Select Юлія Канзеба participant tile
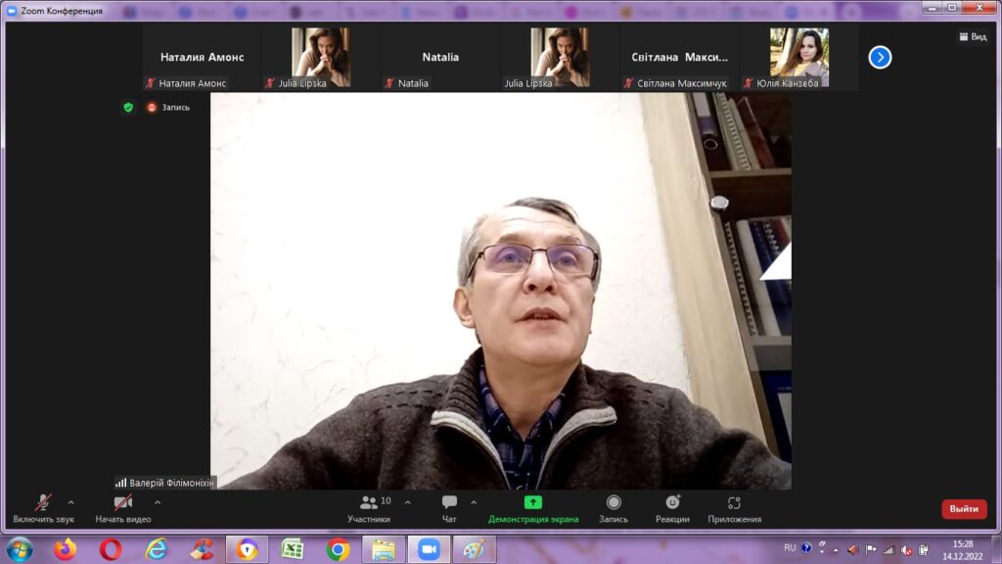1002x564 pixels. (x=798, y=58)
